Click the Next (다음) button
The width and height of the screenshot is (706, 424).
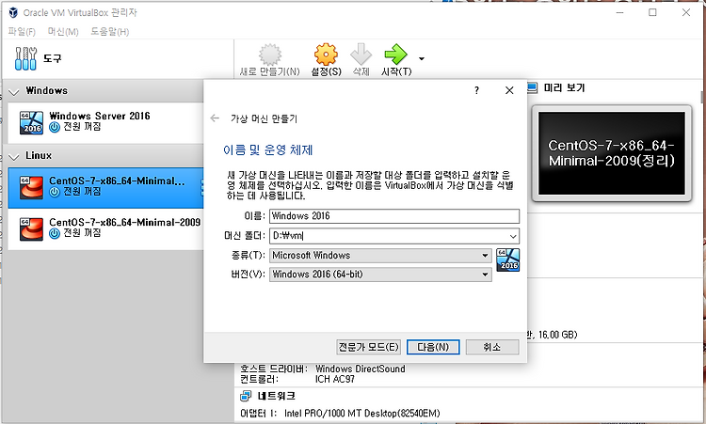433,347
